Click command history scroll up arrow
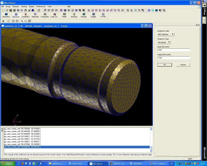The width and height of the screenshot is (207, 166). pos(151,129)
